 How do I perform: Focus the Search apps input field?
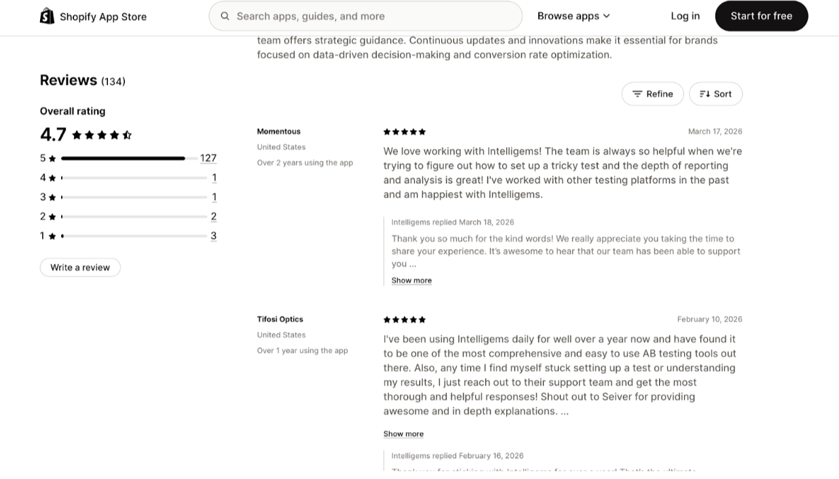[373, 16]
